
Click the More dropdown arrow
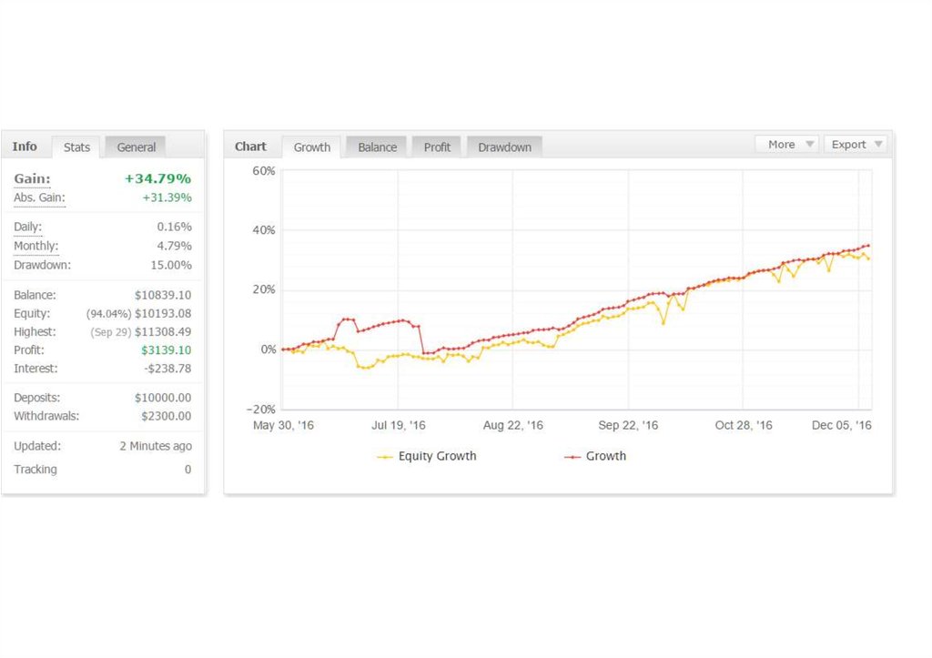point(810,144)
